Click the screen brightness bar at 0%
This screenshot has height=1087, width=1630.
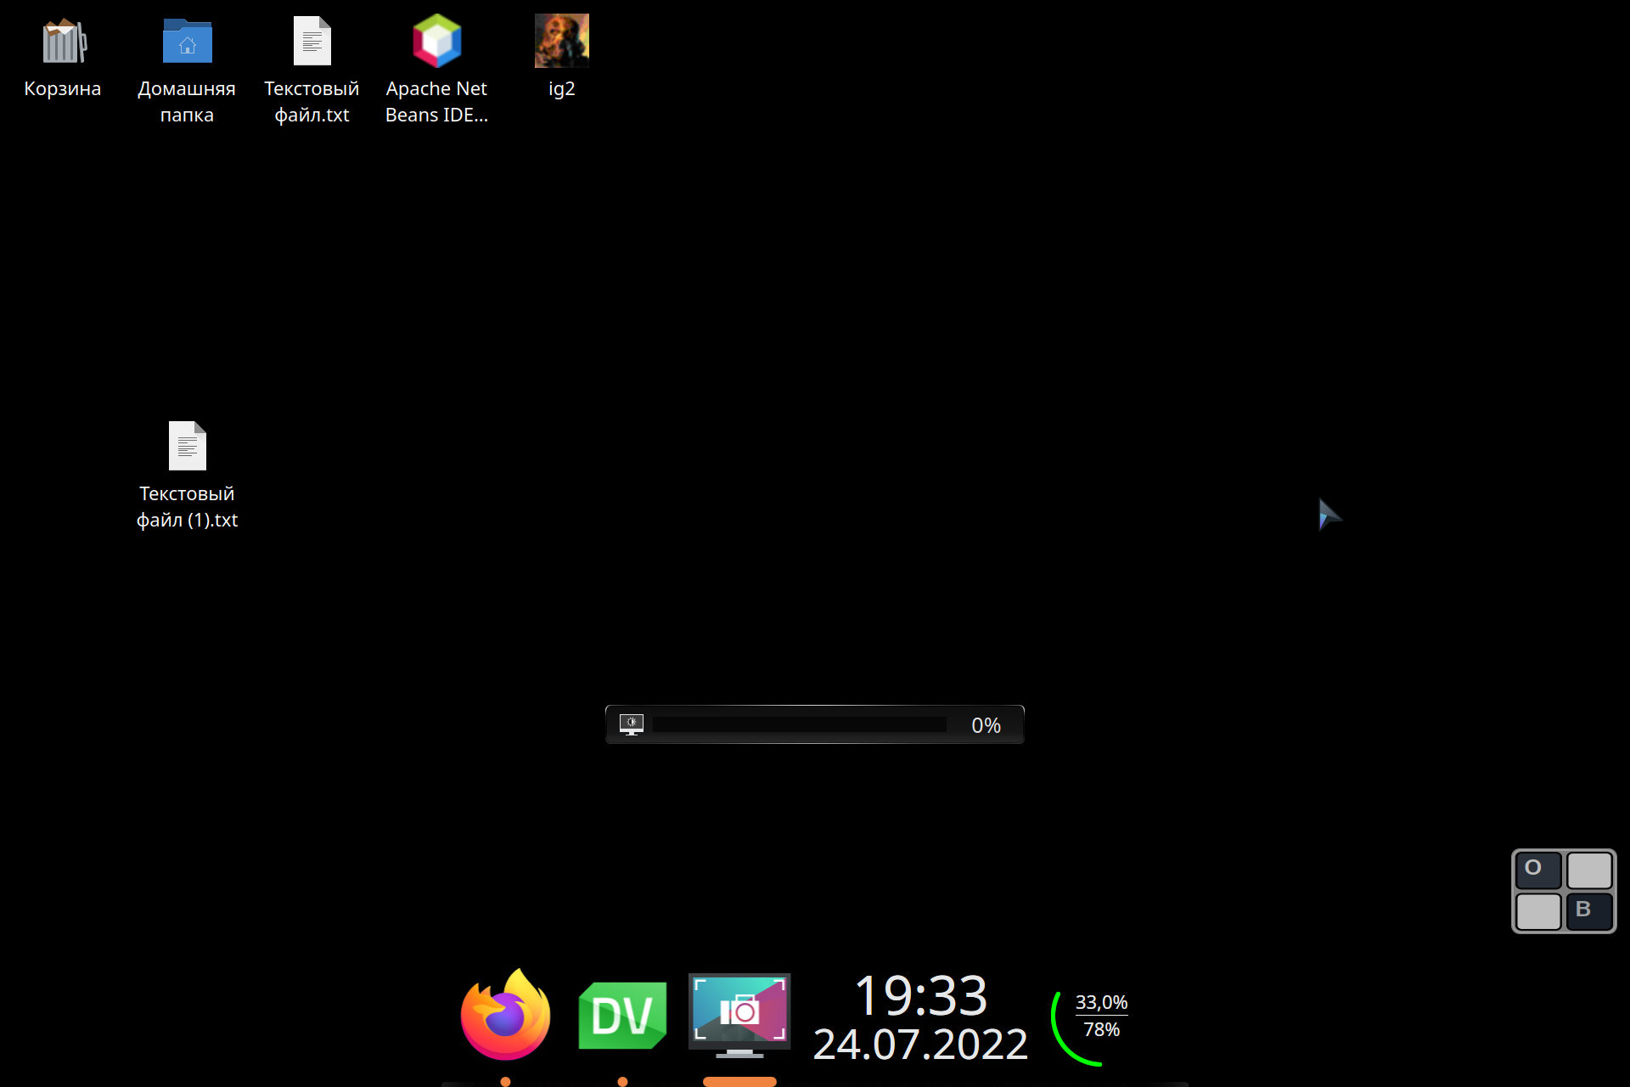[800, 724]
